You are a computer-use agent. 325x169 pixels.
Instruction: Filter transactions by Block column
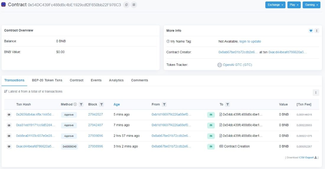pyautogui.click(x=101, y=105)
